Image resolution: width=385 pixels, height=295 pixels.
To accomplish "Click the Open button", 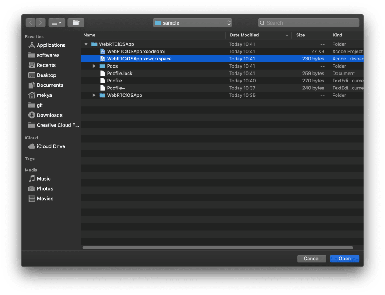I will (344, 259).
